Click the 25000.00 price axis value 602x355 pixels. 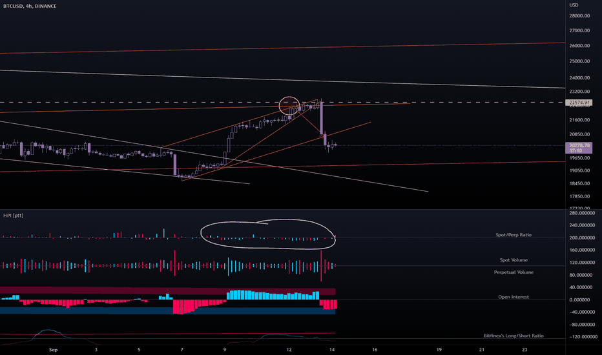pyautogui.click(x=580, y=61)
